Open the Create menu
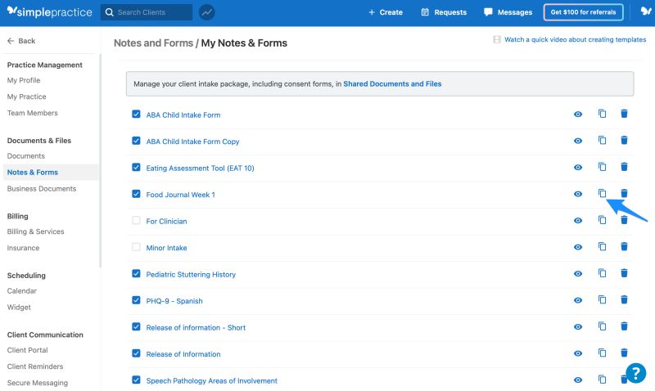655x391 pixels. click(x=386, y=12)
